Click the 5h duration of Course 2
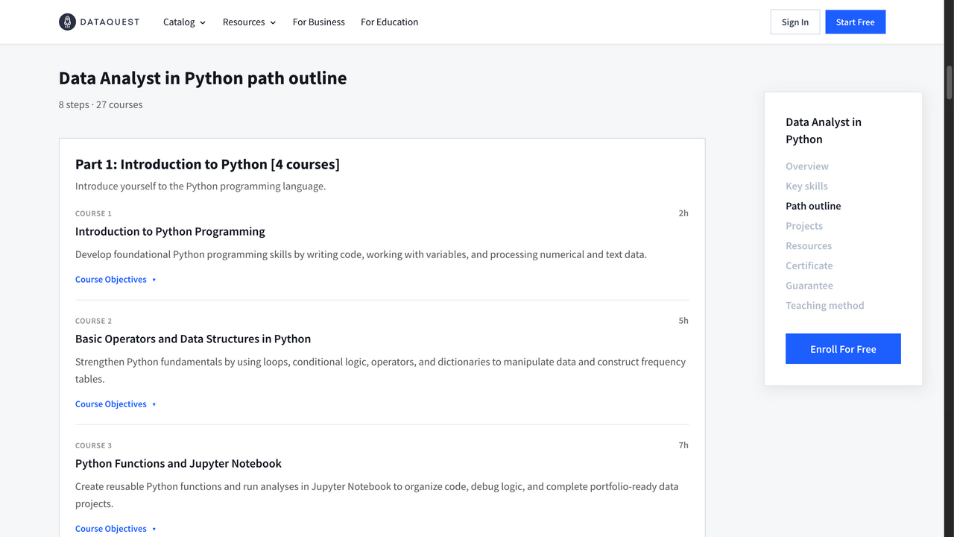Screen dimensions: 954x537 [683, 321]
